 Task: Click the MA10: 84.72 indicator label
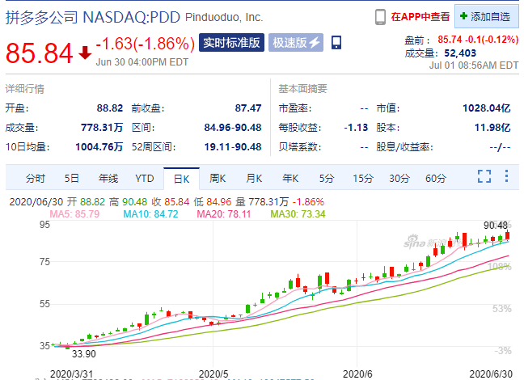tap(150, 214)
